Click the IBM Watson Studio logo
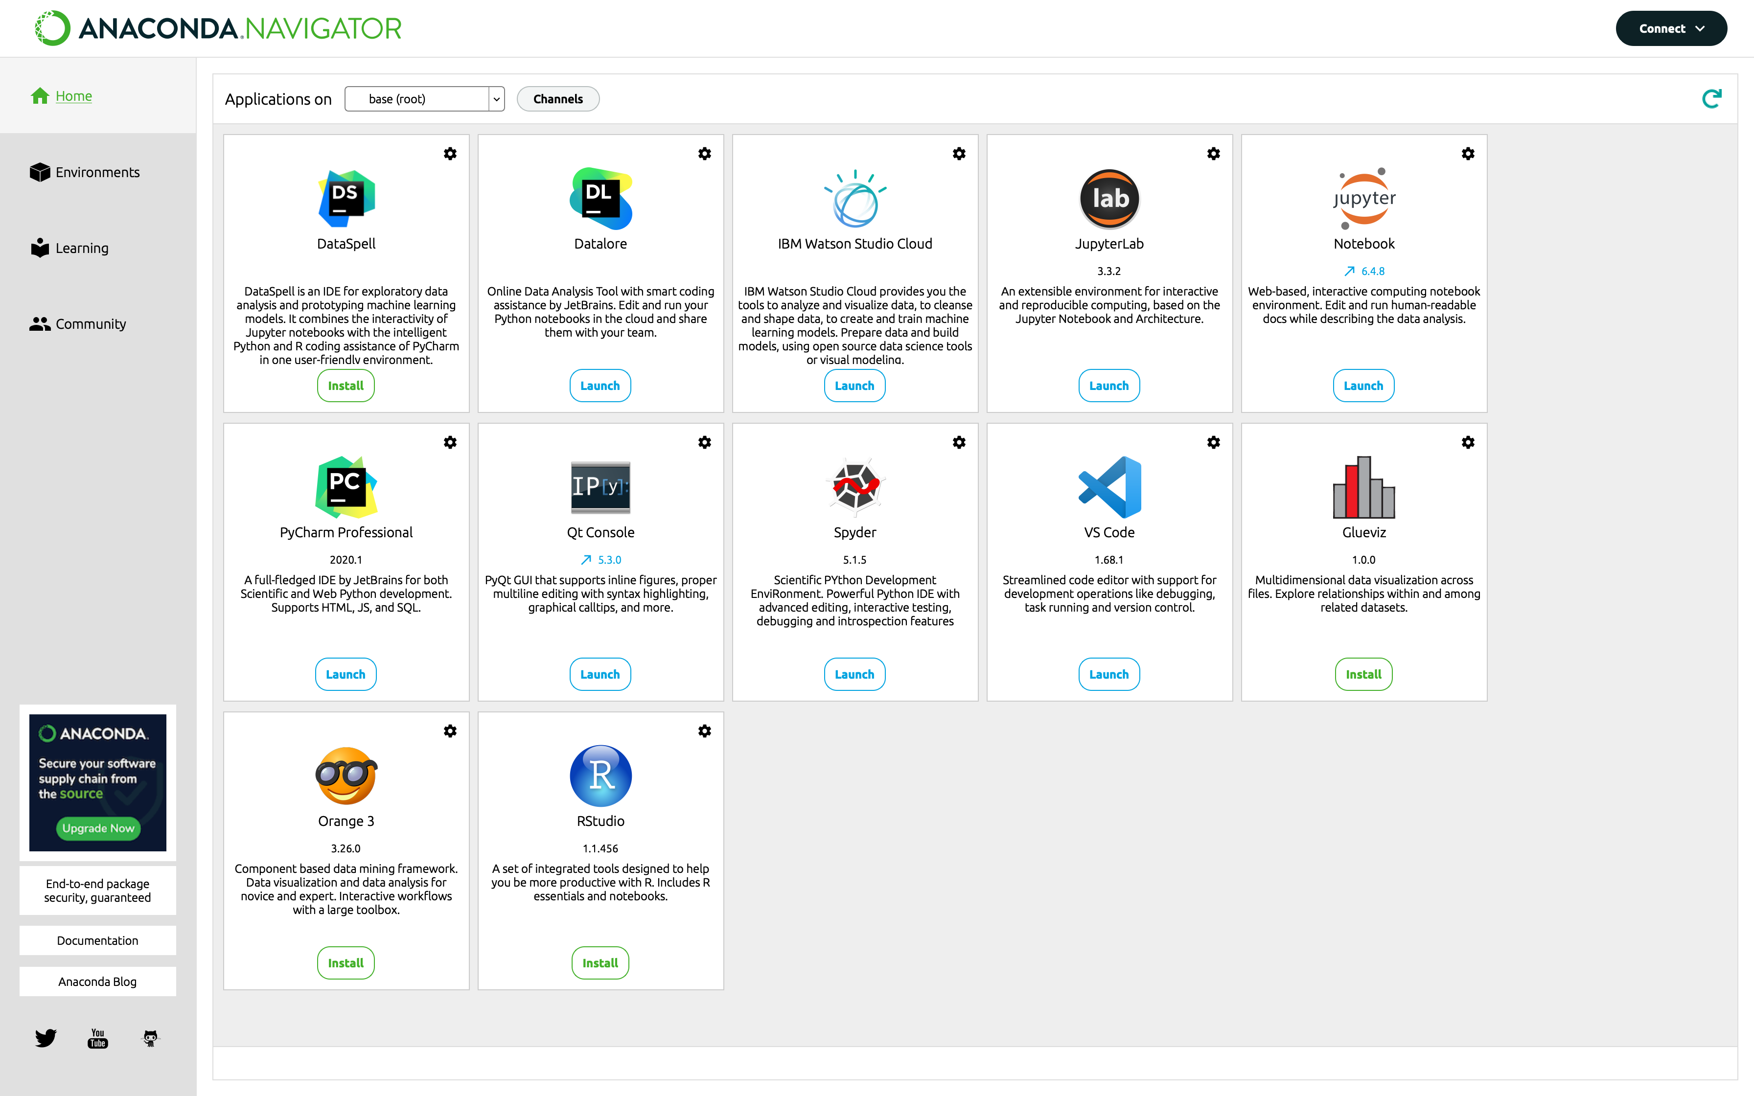The width and height of the screenshot is (1754, 1096). (855, 198)
